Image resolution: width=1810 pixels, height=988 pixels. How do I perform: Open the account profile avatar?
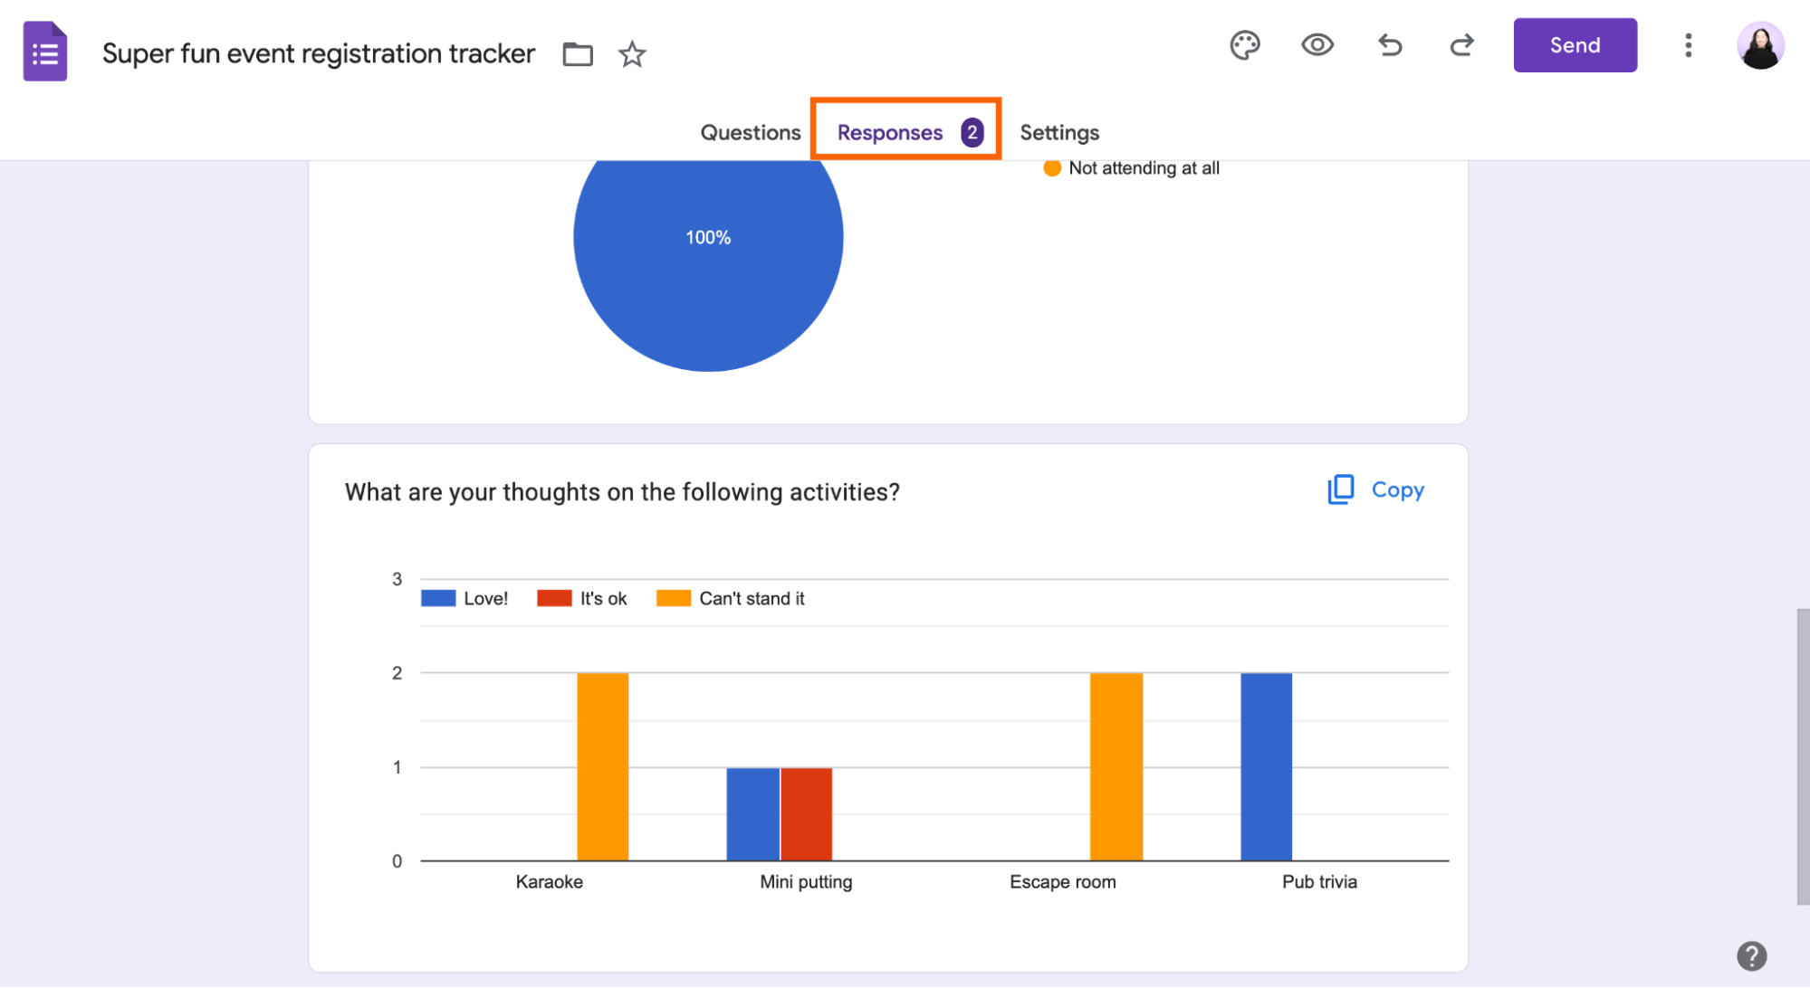(x=1759, y=45)
